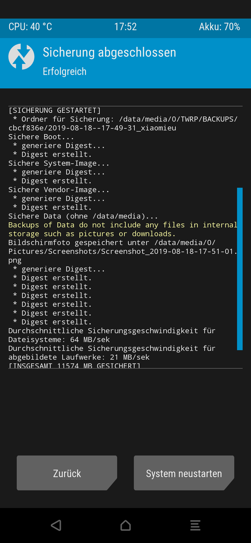The width and height of the screenshot is (251, 543).
Task: Tap the TWRP logo icon
Action: [x=21, y=57]
